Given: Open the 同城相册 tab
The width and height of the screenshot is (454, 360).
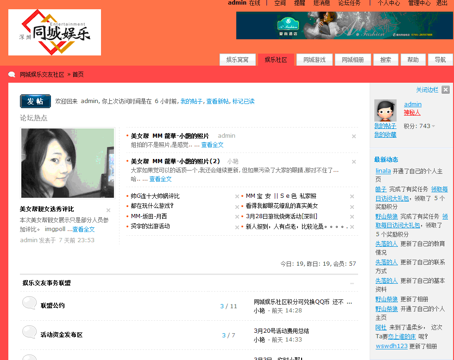Looking at the screenshot, I should coord(353,60).
